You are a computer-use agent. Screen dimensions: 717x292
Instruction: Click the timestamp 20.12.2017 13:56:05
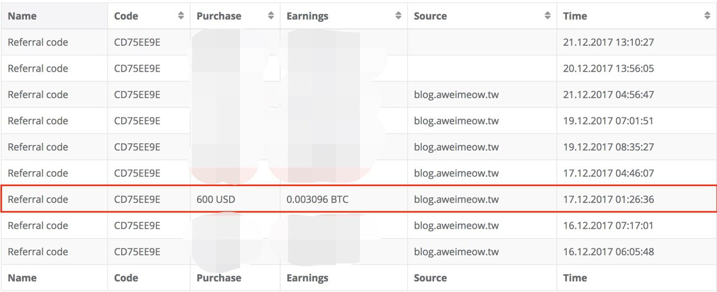(608, 68)
